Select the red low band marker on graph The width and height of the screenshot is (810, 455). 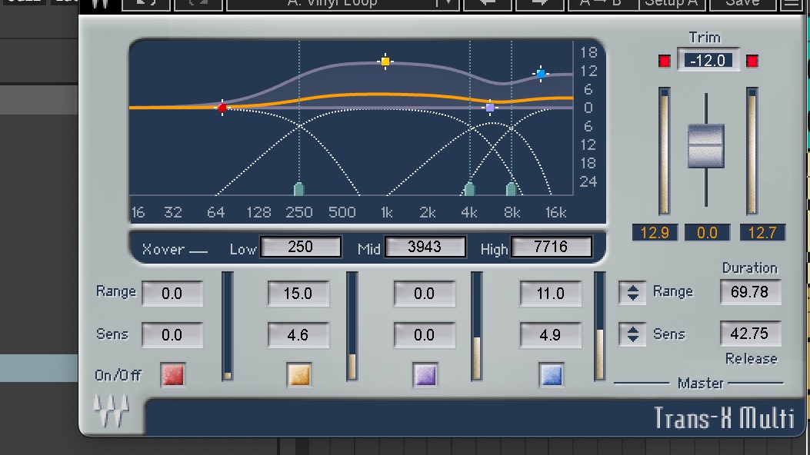pos(222,108)
